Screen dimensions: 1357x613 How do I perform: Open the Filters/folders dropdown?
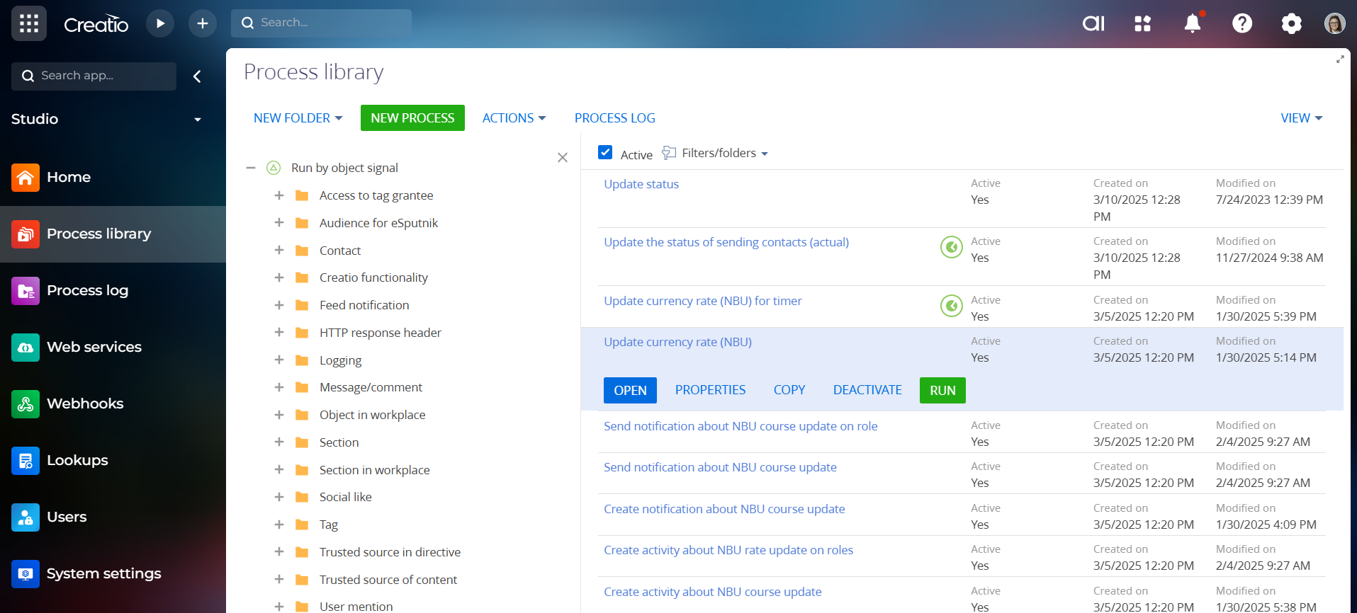pos(715,153)
